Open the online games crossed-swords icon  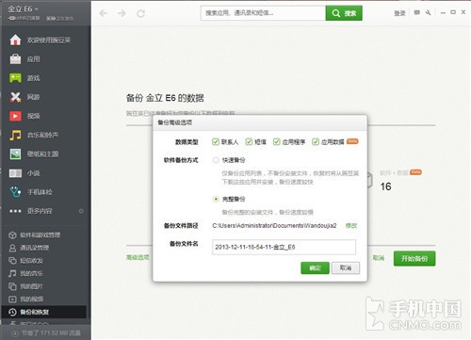[15, 97]
